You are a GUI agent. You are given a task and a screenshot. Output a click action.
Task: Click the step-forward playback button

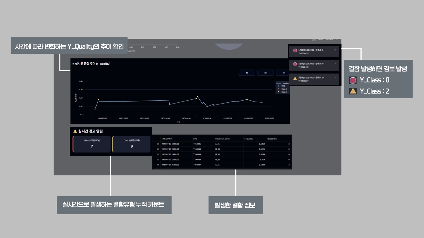(x=247, y=73)
